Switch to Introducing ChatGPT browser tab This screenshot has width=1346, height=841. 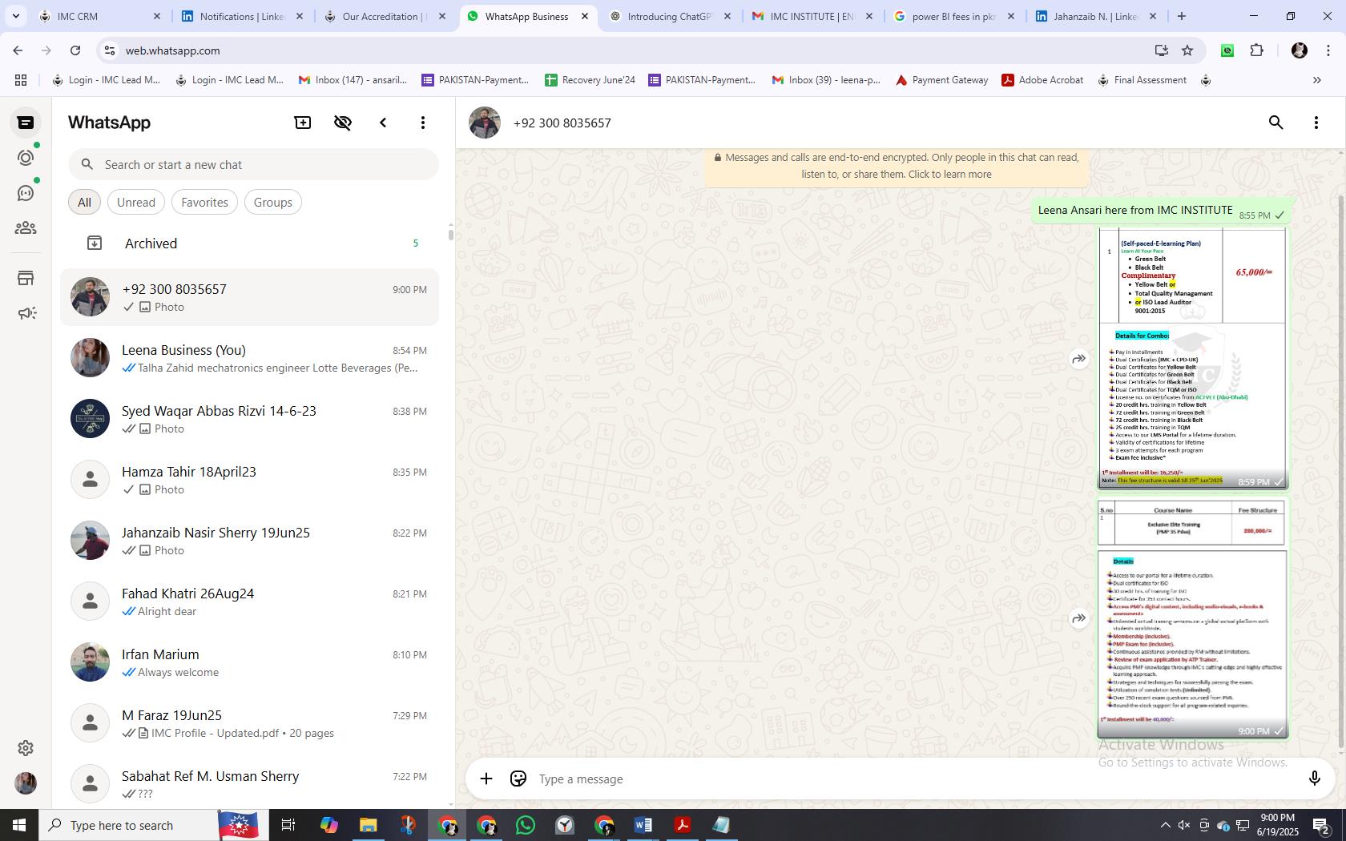(669, 16)
